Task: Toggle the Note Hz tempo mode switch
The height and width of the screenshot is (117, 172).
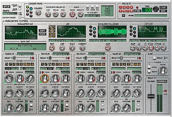Action: 20,5
